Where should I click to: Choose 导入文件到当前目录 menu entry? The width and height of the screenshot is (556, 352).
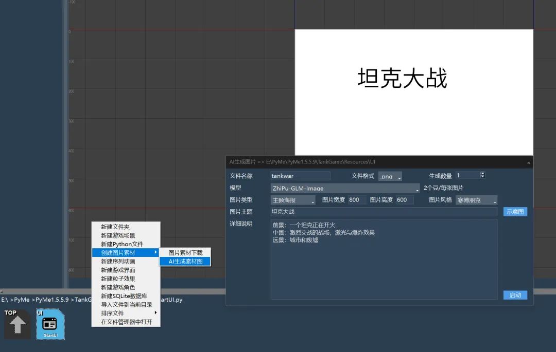click(126, 305)
